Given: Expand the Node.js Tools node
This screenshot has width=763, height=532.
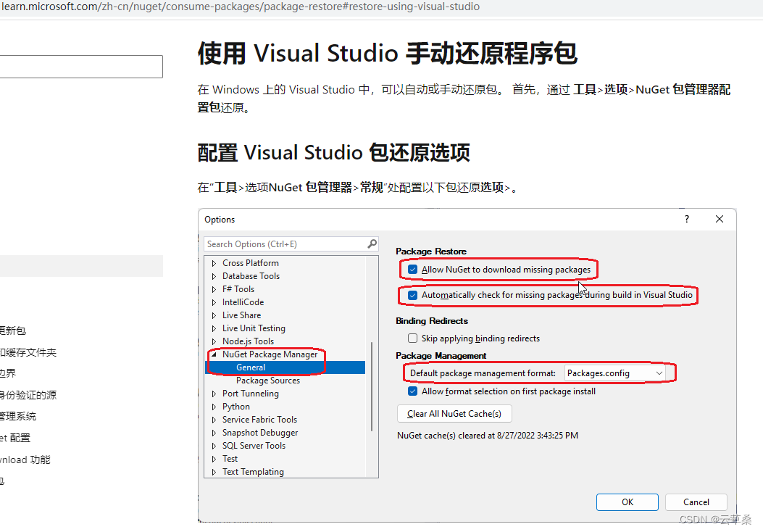Looking at the screenshot, I should click(x=213, y=341).
